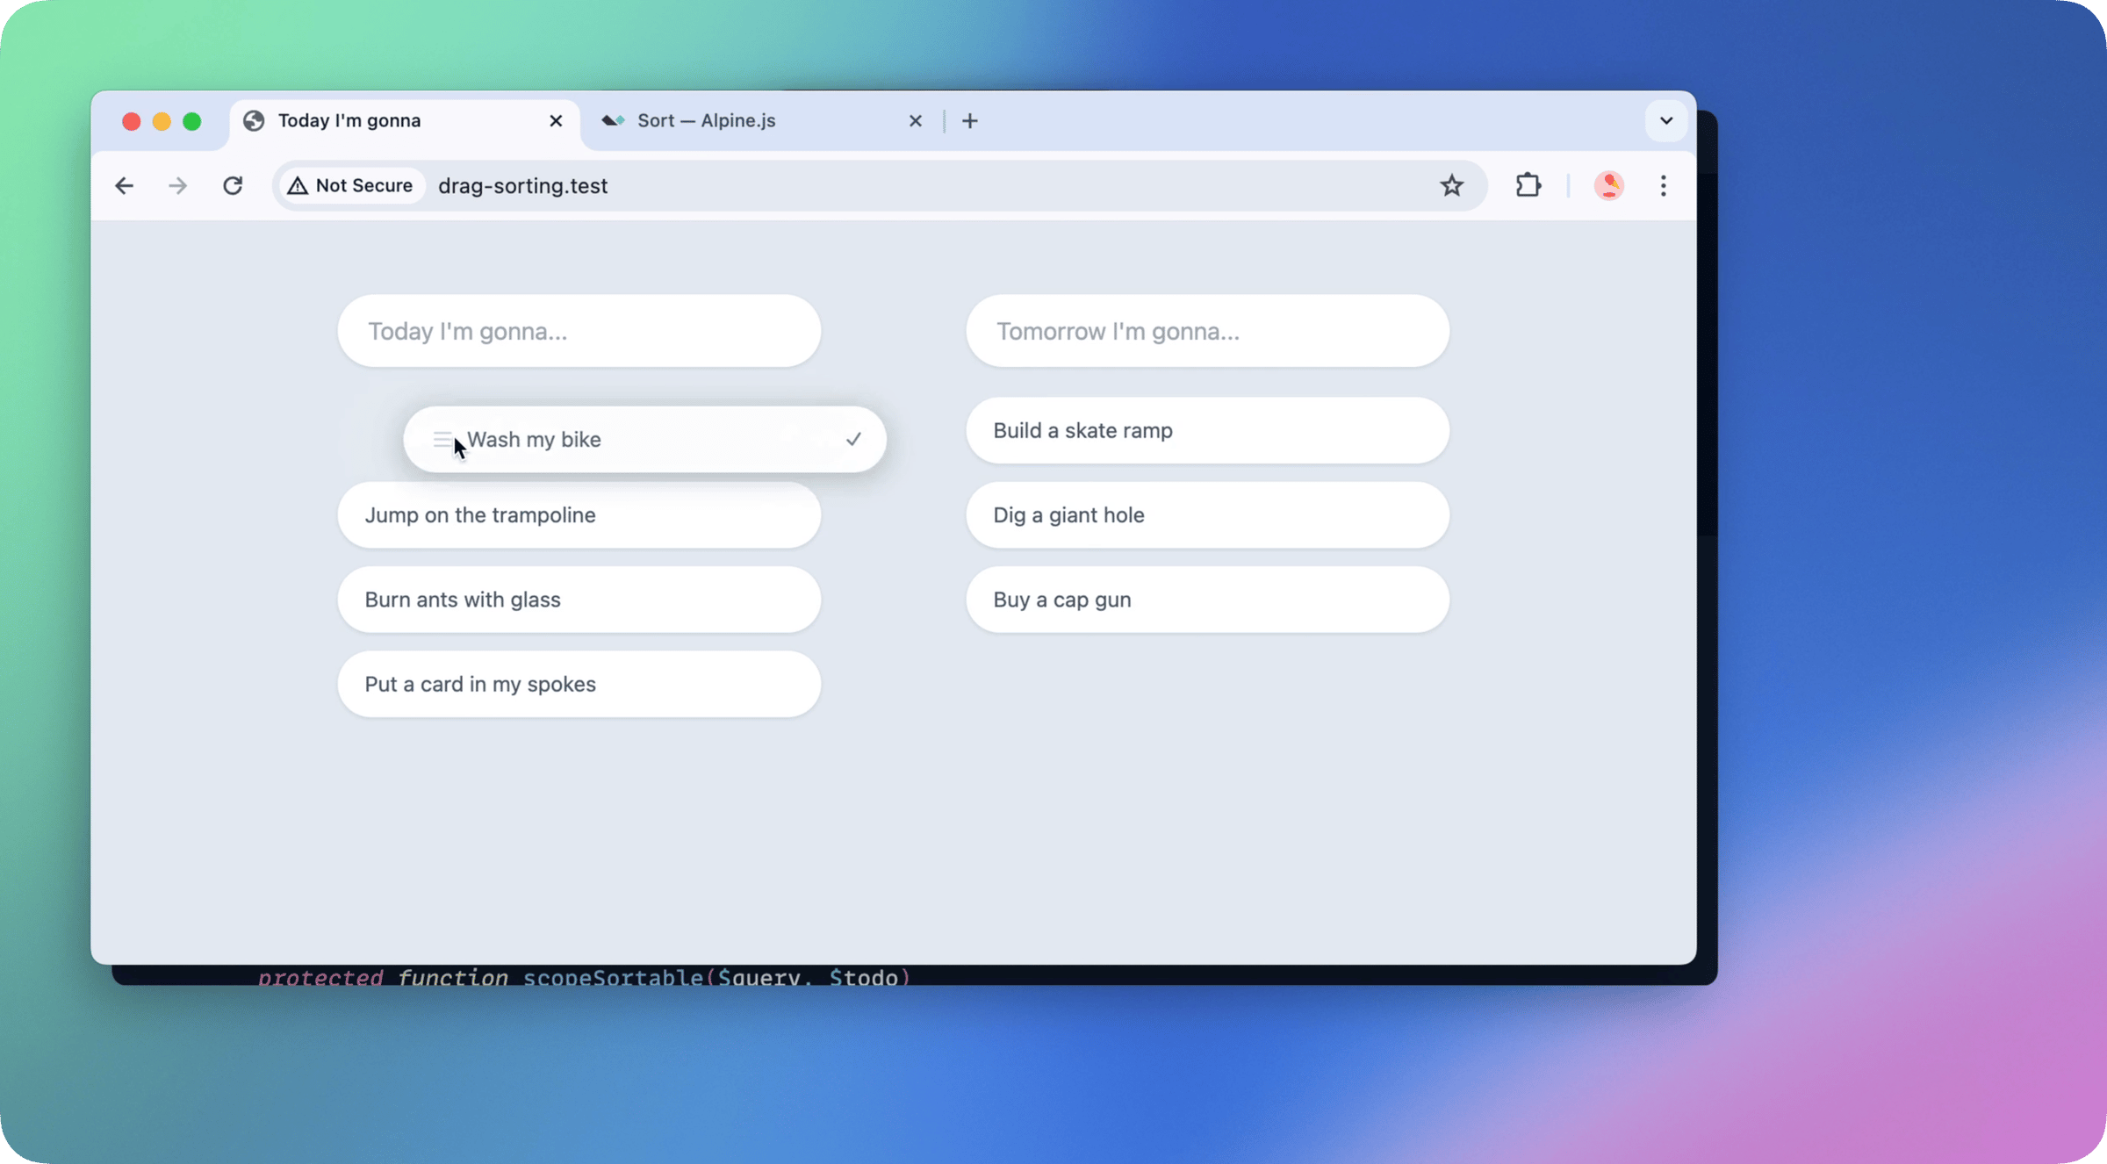
Task: Click the Burn ants with glass item
Action: (579, 600)
